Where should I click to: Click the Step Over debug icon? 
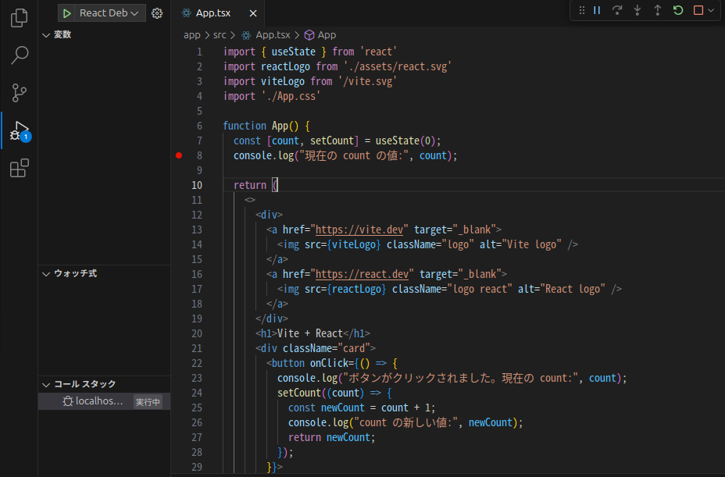coord(617,11)
